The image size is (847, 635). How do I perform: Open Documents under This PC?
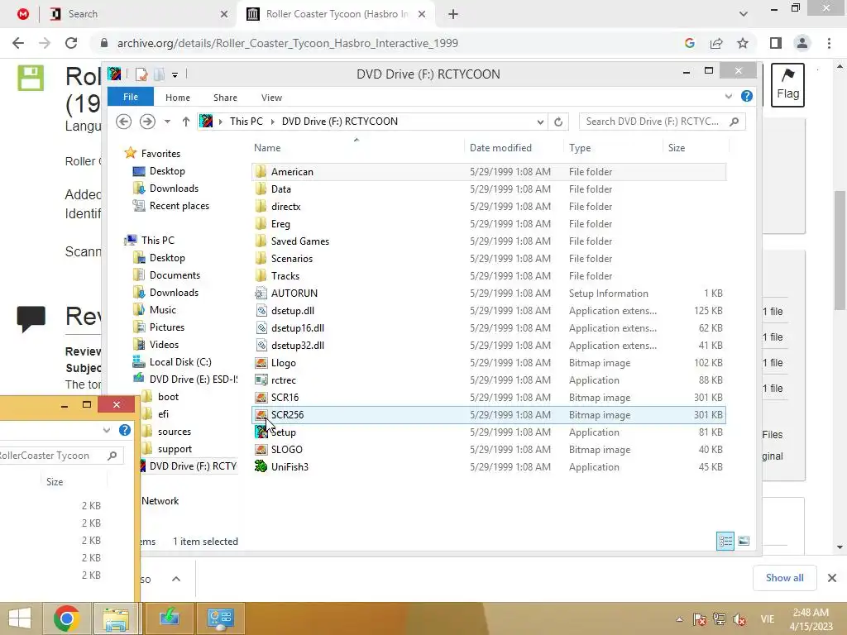[x=175, y=275]
